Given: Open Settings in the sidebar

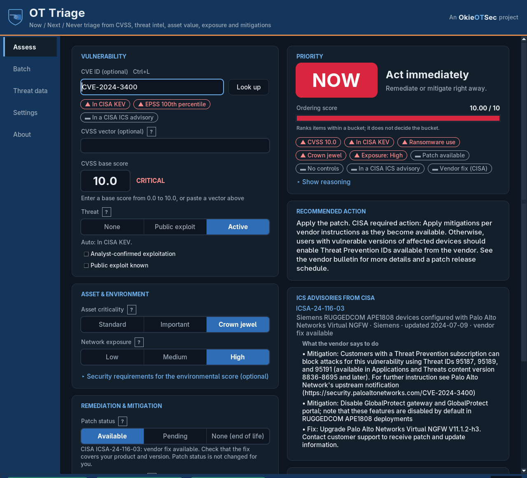Looking at the screenshot, I should click(30, 112).
